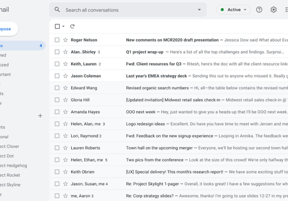Click the Search all conversations field
Screen dimensions: 288x201
point(128,10)
